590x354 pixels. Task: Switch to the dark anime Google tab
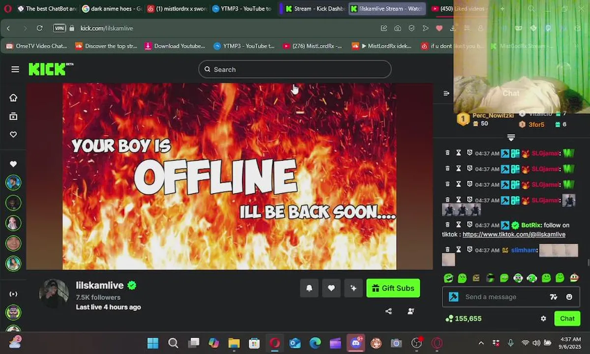[111, 8]
